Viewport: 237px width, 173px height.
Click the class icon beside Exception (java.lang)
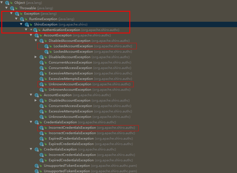coord(17,14)
